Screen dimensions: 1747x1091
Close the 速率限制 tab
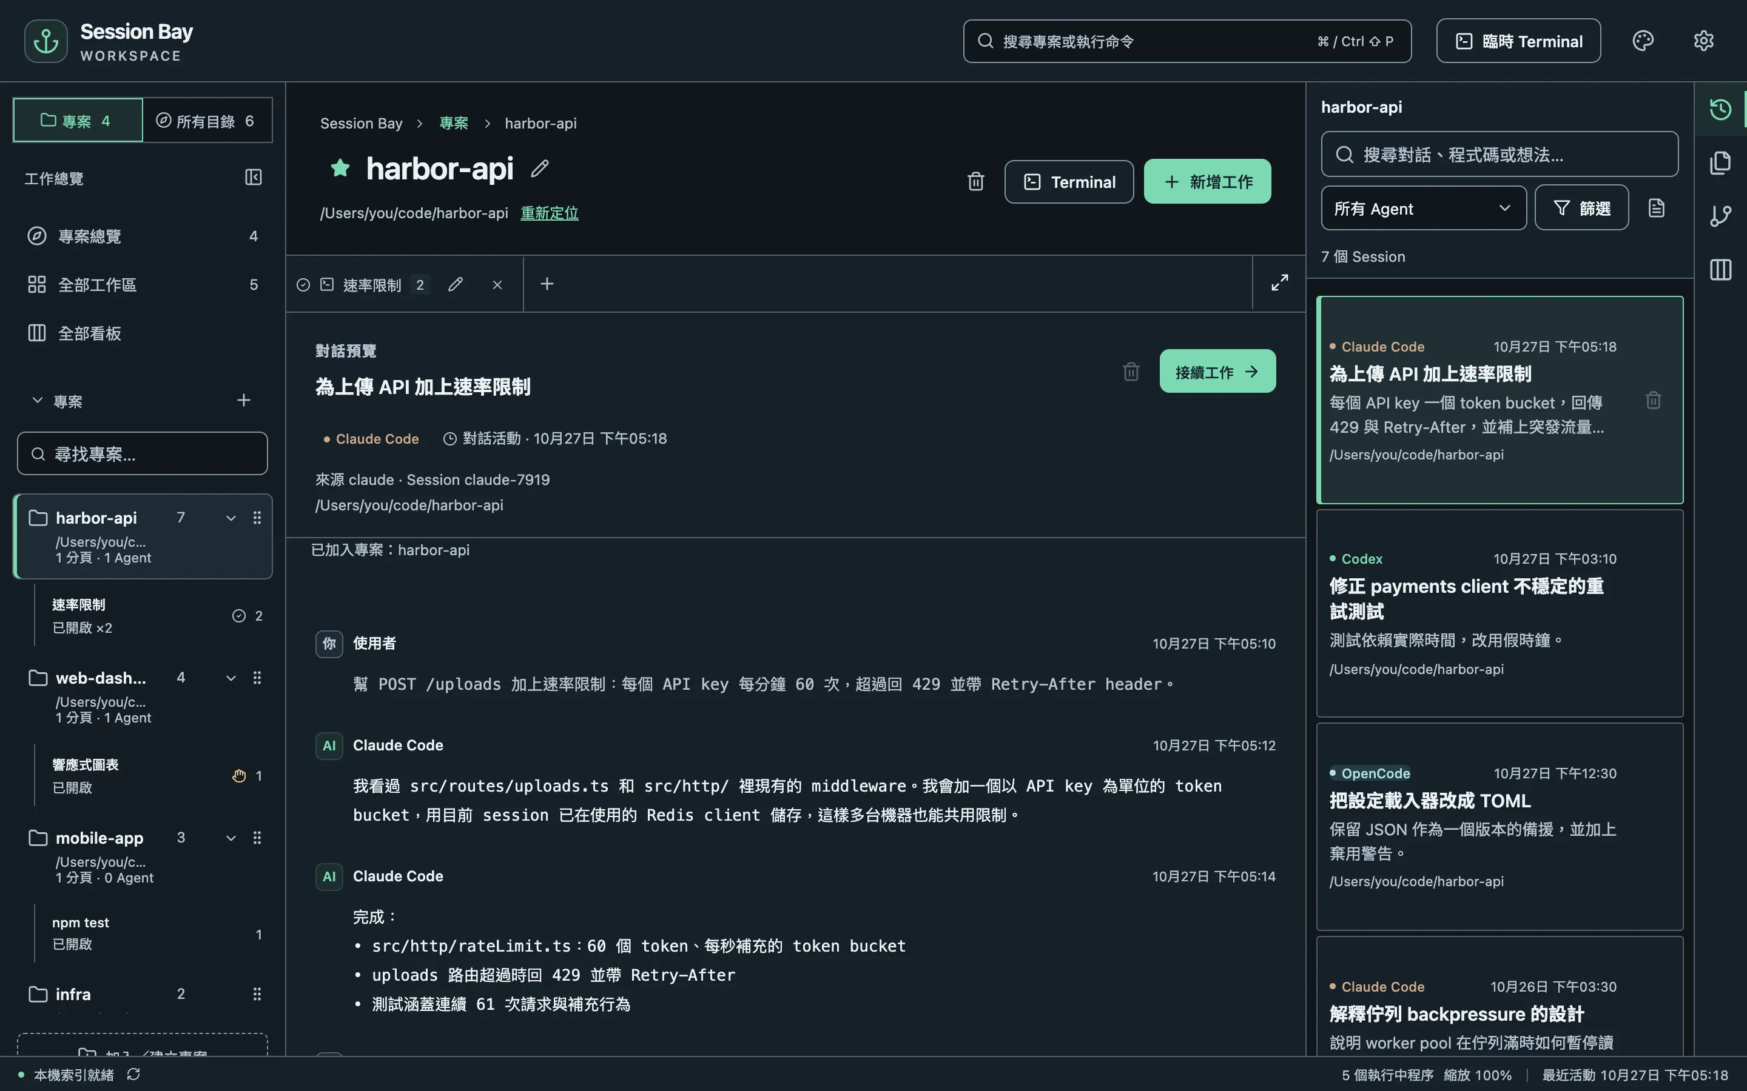497,285
